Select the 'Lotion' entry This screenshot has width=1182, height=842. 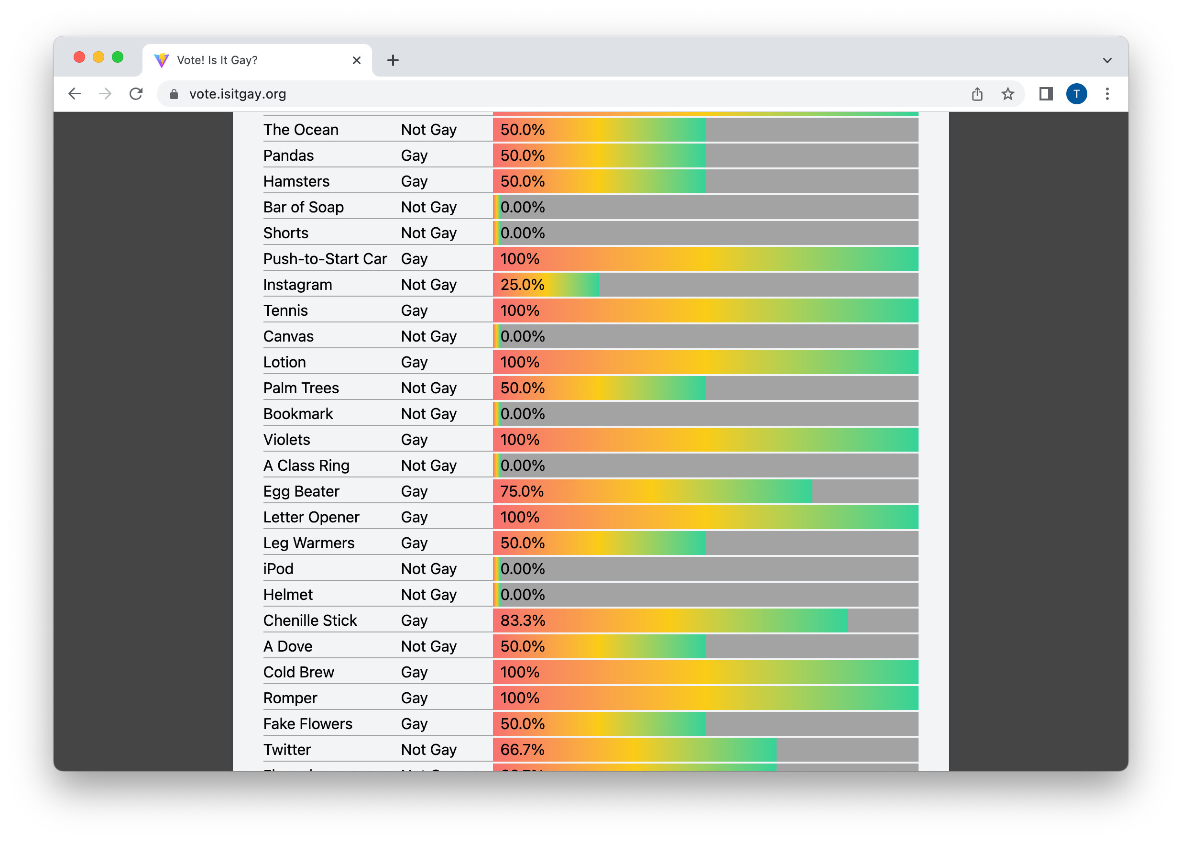point(285,363)
